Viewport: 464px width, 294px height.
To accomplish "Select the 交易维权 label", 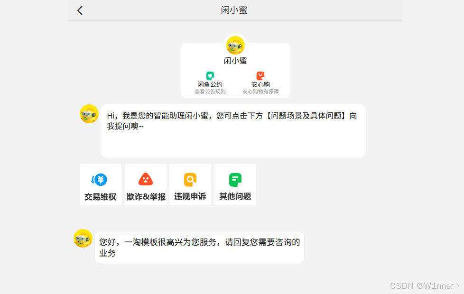I will [x=100, y=197].
